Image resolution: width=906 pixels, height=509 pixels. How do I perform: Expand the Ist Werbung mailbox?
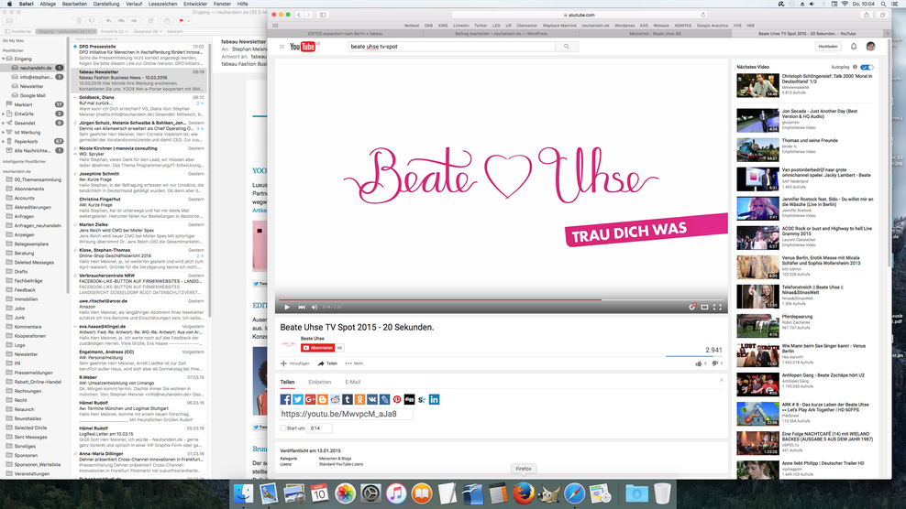tap(4, 132)
